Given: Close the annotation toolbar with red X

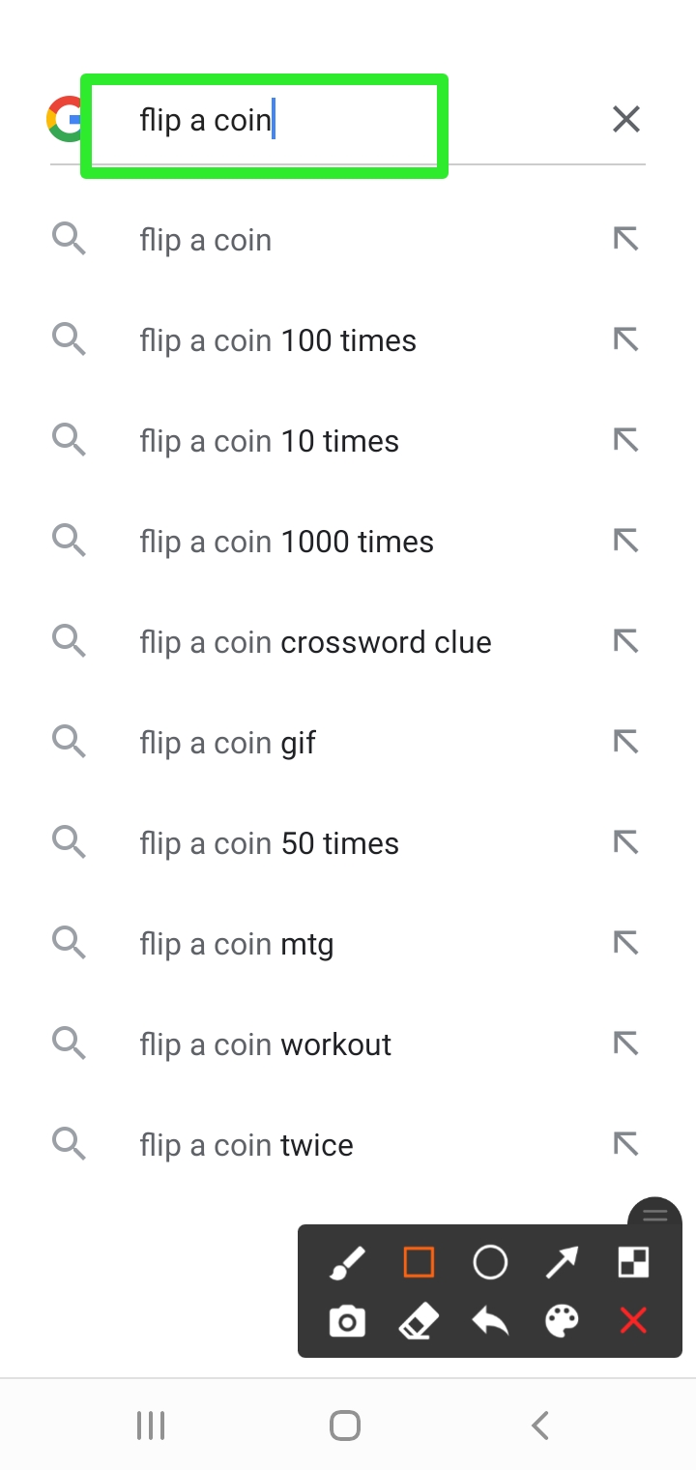Looking at the screenshot, I should (x=633, y=1321).
